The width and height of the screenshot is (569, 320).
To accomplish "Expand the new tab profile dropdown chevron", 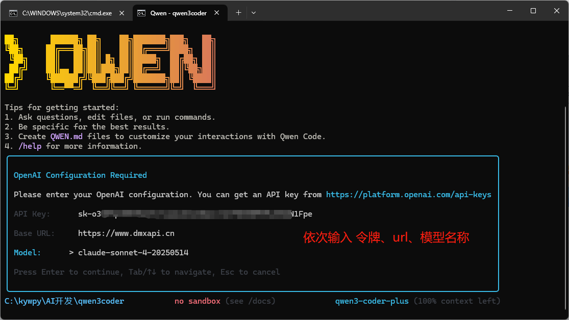I will 254,13.
